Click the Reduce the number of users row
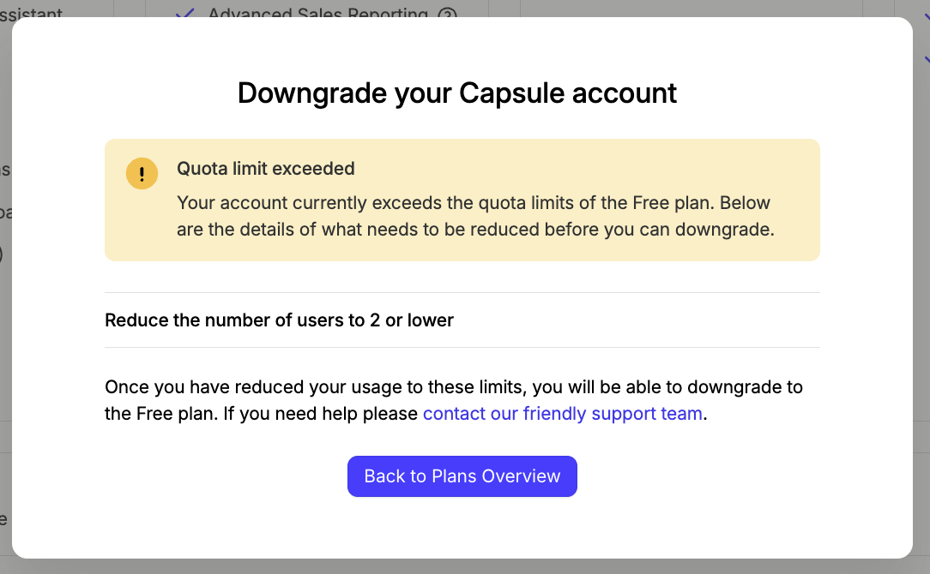930x574 pixels. 462,320
